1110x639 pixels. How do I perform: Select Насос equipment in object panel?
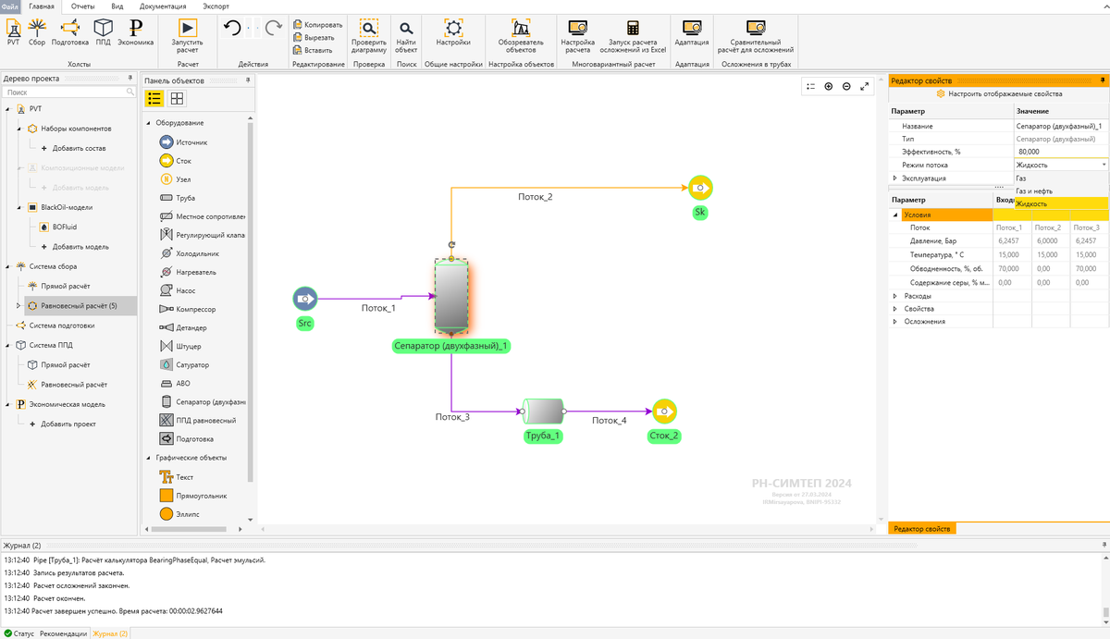tap(178, 290)
